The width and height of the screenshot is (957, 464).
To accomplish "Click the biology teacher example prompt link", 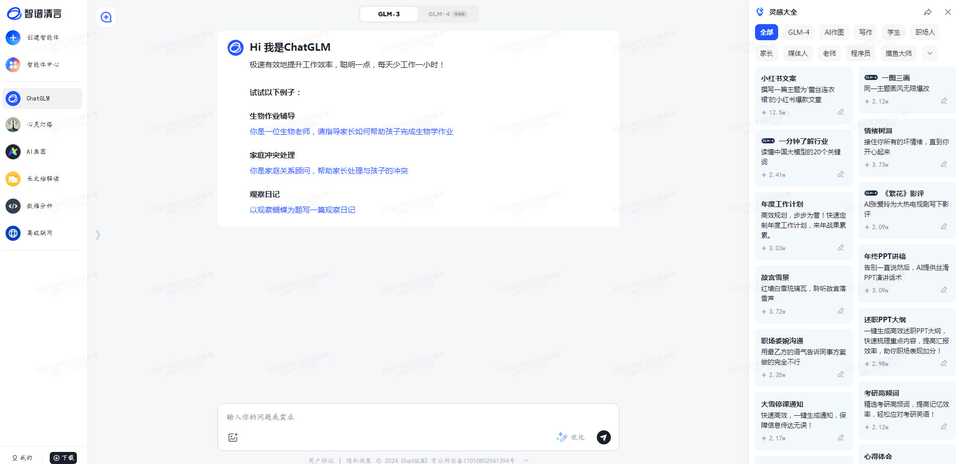I will click(x=351, y=132).
